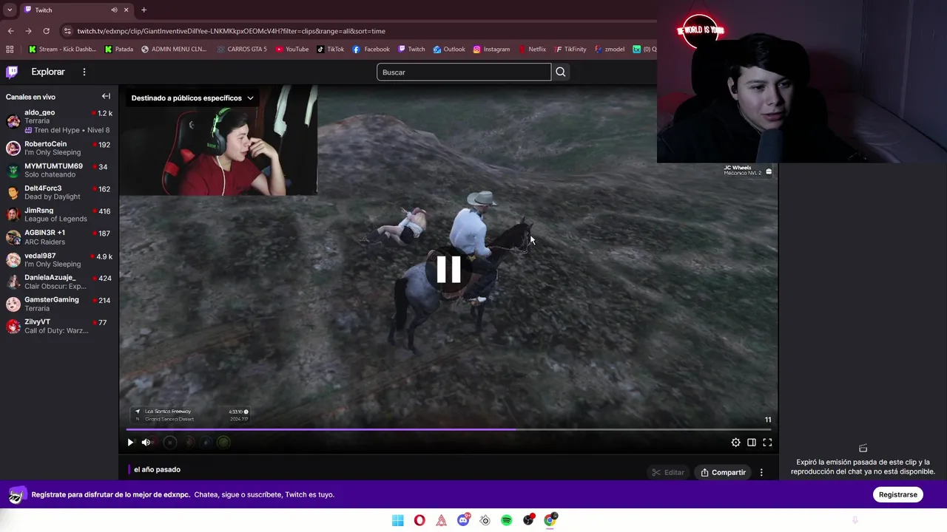Image resolution: width=947 pixels, height=532 pixels.
Task: Enter fullscreen on the video player
Action: point(767,443)
